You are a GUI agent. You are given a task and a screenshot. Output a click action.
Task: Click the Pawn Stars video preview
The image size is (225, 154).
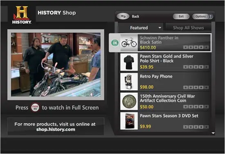[56, 65]
